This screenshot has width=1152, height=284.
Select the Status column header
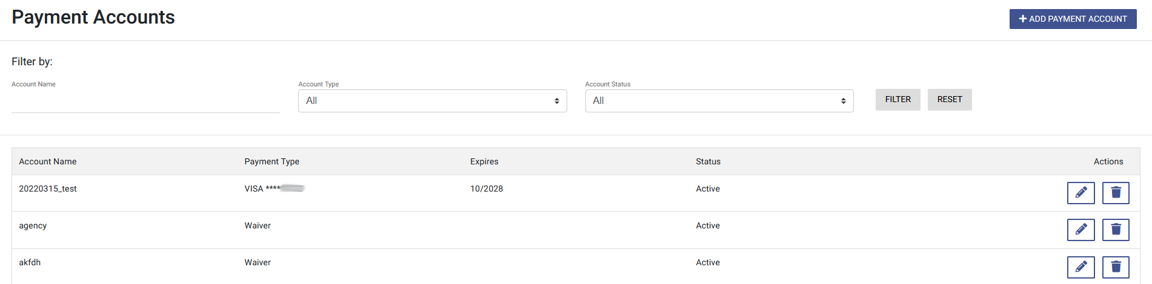(x=708, y=161)
